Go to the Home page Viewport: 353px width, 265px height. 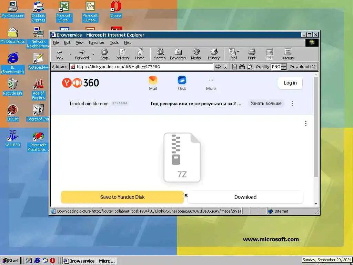tap(140, 55)
